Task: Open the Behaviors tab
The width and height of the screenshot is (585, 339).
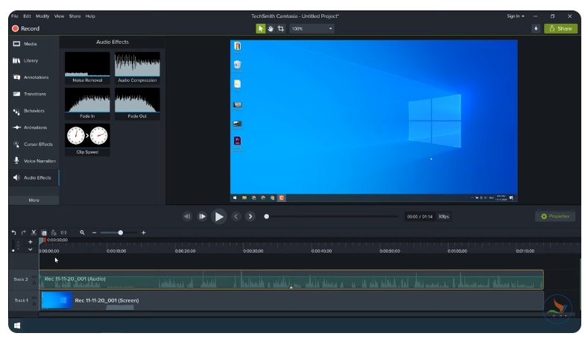Action: pos(34,111)
